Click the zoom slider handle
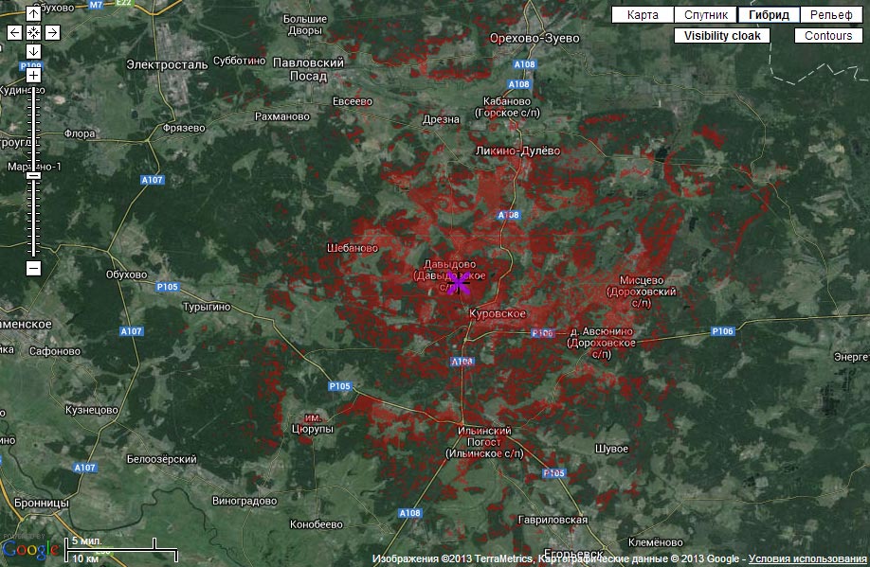870x567 pixels. point(33,175)
